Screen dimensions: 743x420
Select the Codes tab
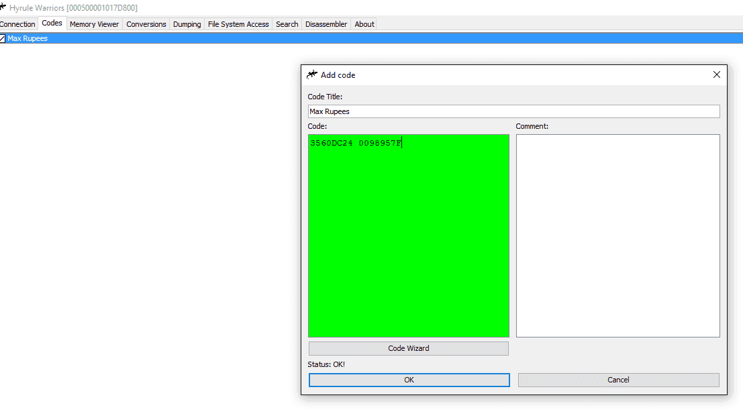[52, 23]
